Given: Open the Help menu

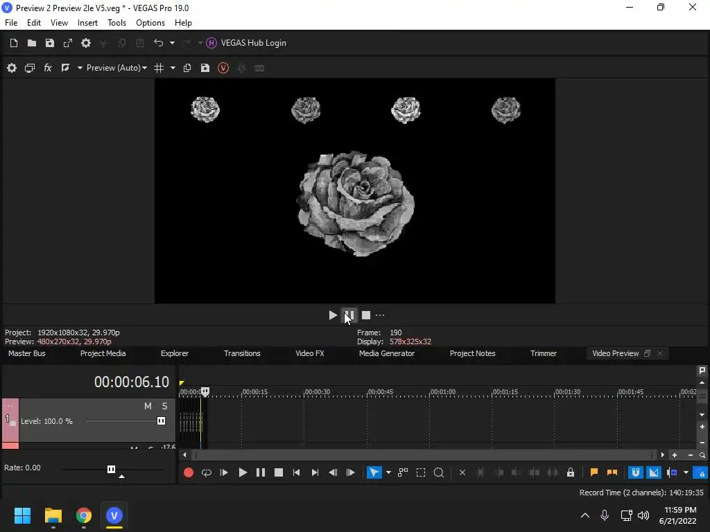Looking at the screenshot, I should (183, 23).
